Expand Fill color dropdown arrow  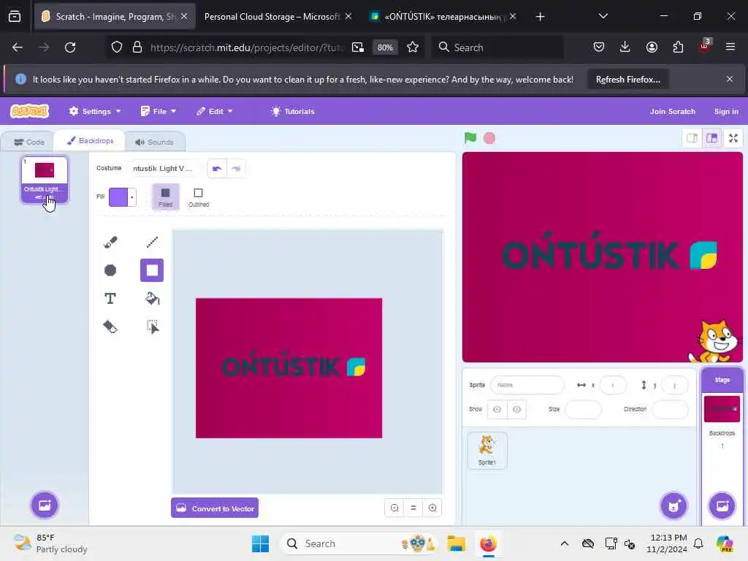coord(132,197)
